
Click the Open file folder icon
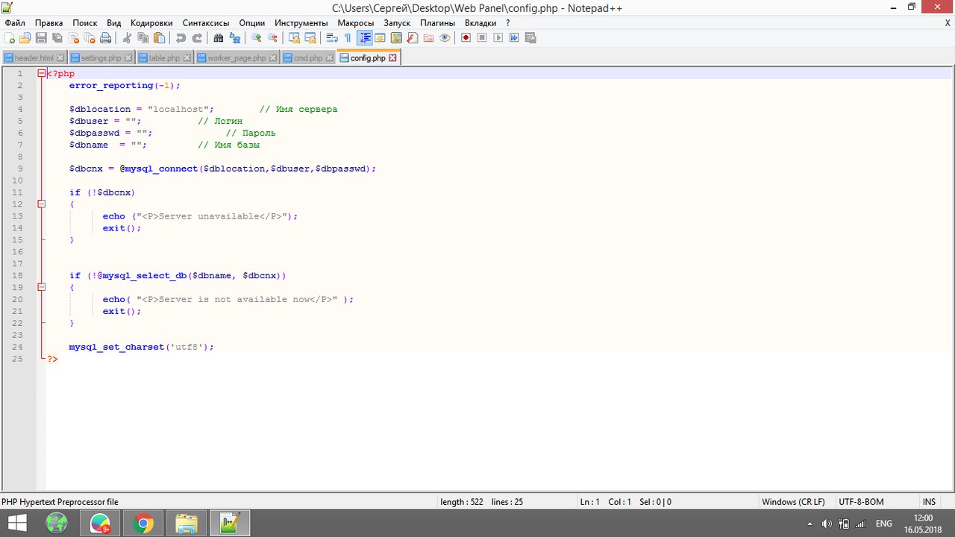[25, 38]
